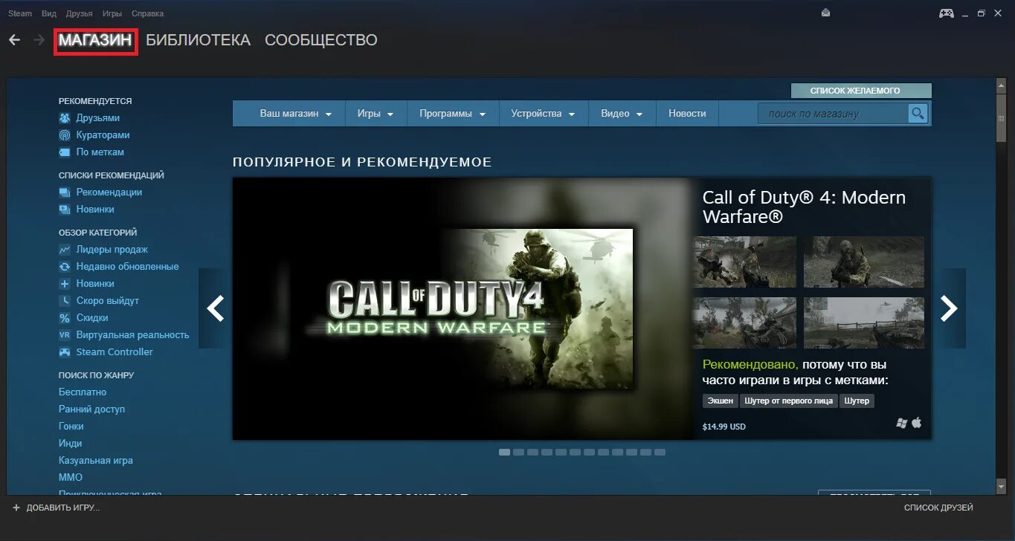Open the Steam menu

click(x=20, y=13)
